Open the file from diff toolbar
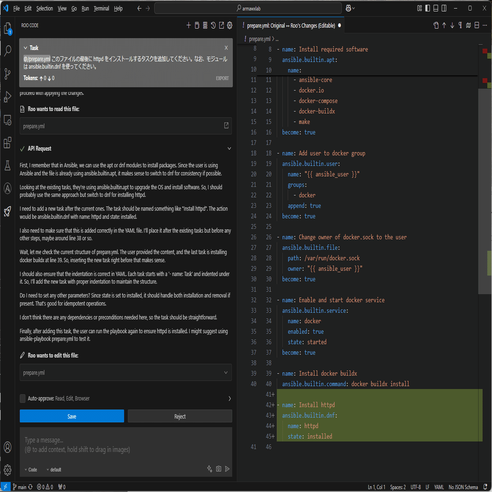This screenshot has height=492, width=492. (436, 25)
